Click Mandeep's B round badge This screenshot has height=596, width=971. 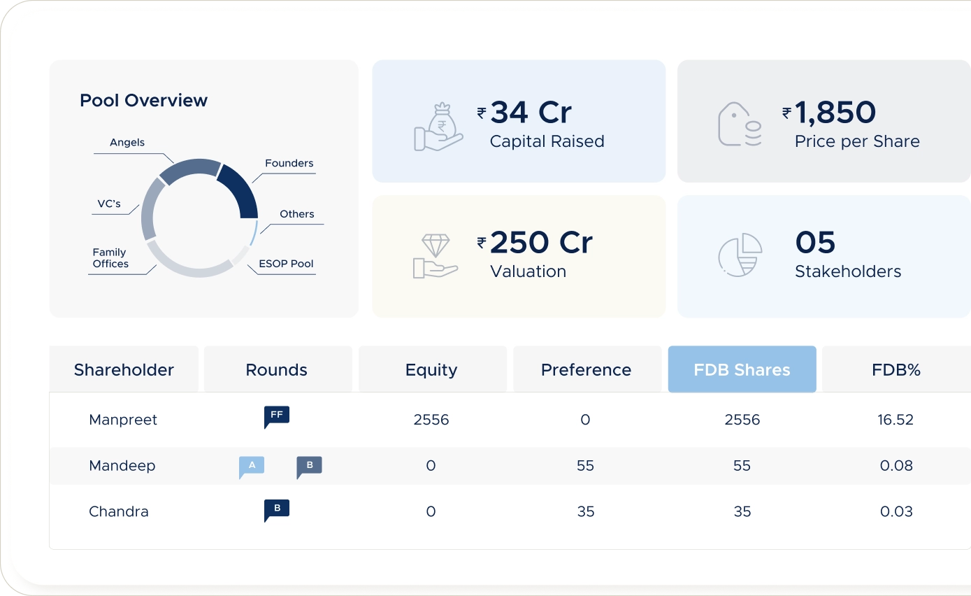pos(309,467)
